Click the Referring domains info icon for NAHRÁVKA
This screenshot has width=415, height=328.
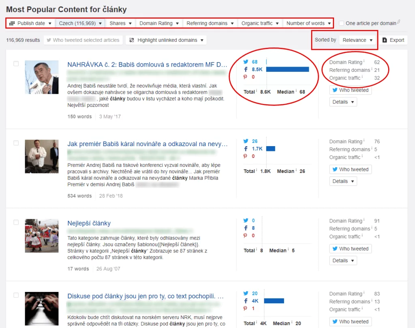click(372, 69)
